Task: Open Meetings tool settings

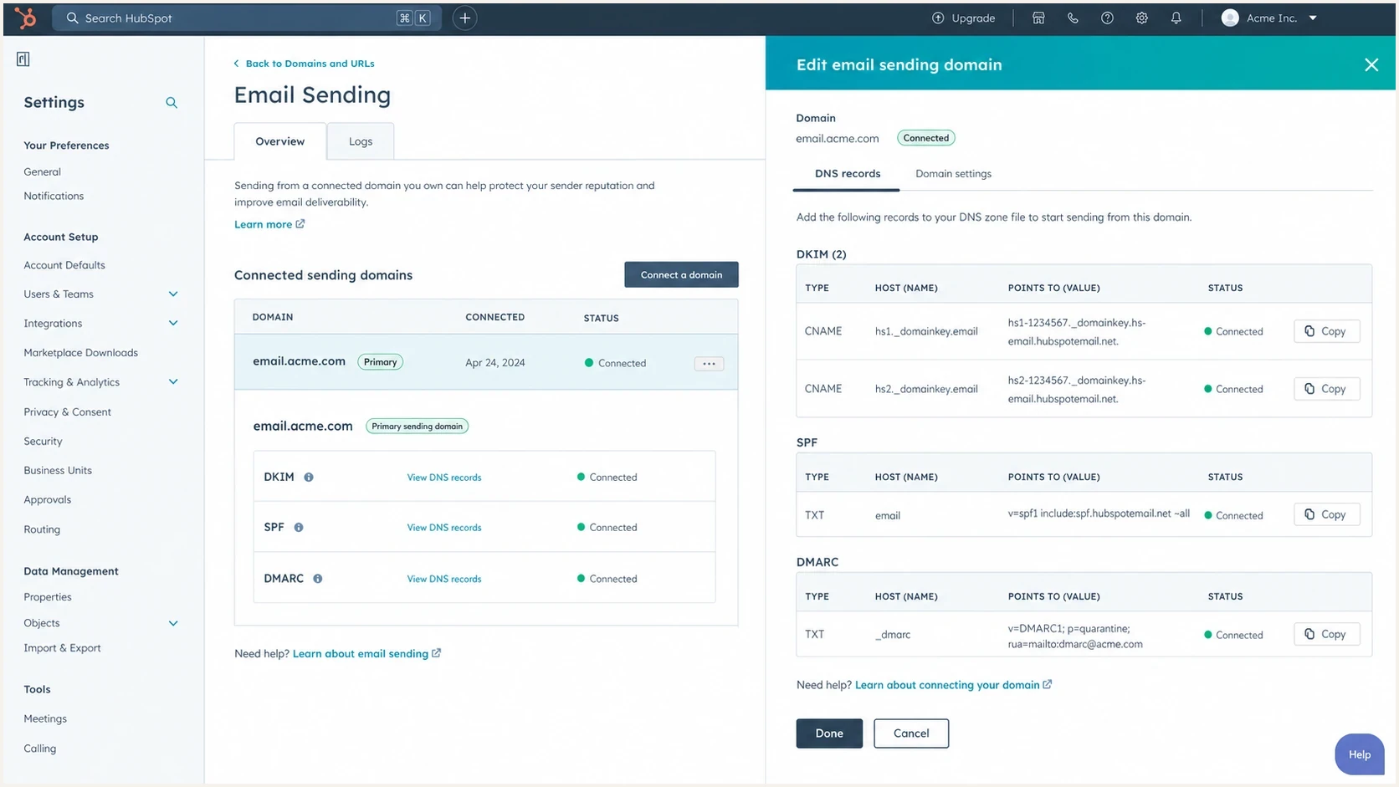Action: click(45, 718)
